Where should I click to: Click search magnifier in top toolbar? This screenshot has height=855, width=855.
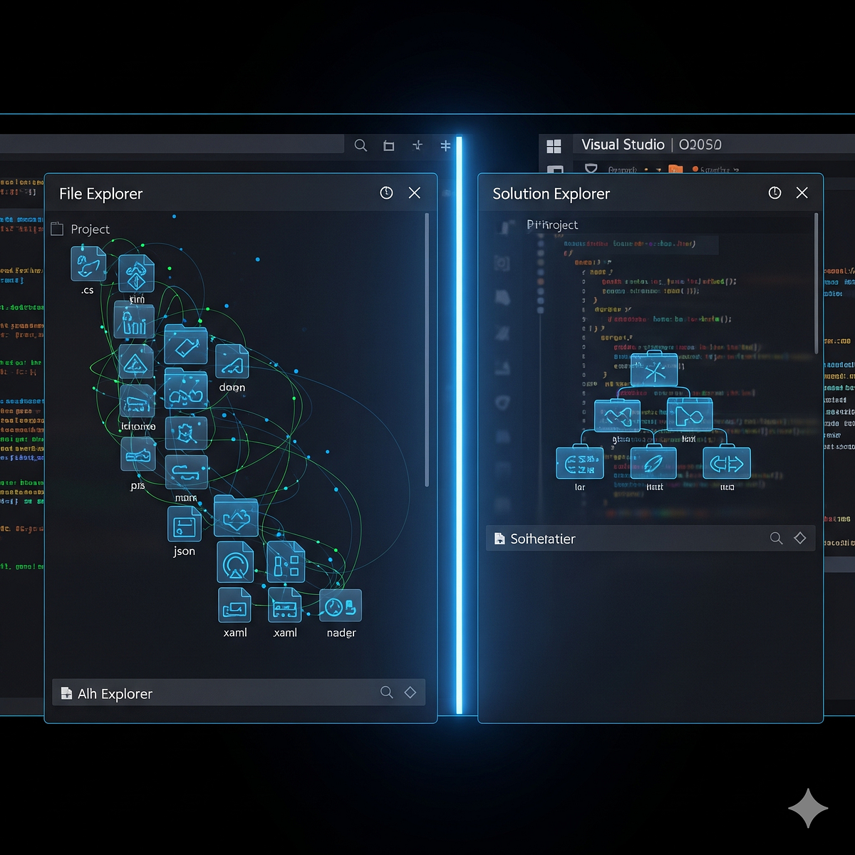click(361, 145)
